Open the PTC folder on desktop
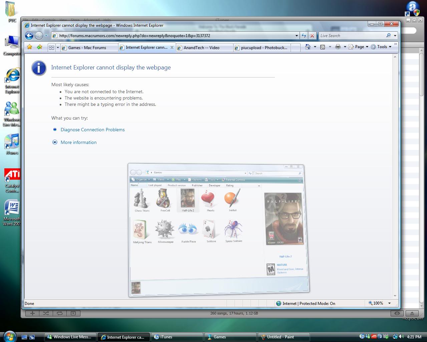The width and height of the screenshot is (427, 342). (x=11, y=12)
